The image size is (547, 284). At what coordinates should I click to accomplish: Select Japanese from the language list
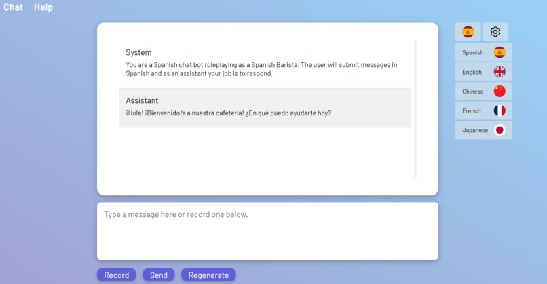pyautogui.click(x=483, y=130)
